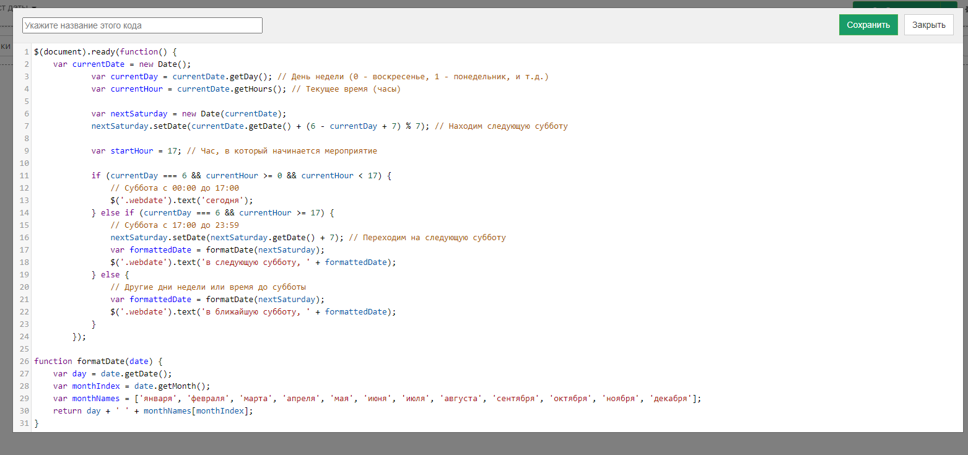Click the condition 'currentHour < 17' on line 11
Image resolution: width=968 pixels, height=455 pixels.
(x=339, y=176)
